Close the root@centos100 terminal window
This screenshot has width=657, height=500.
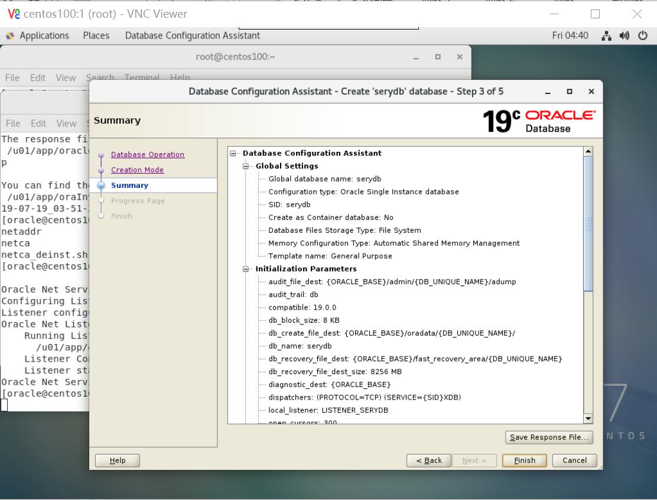pos(460,57)
